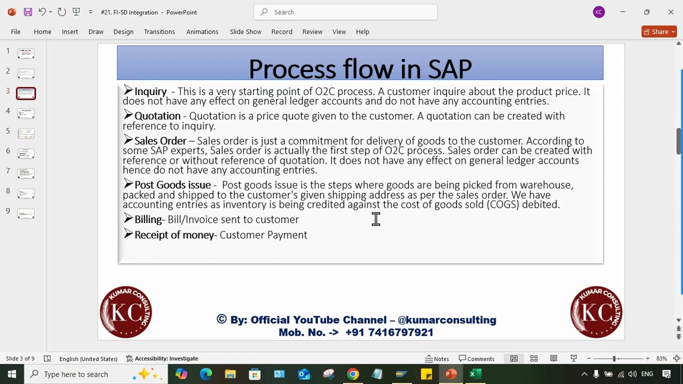
Task: Select slide 2 thumbnail
Action: [x=26, y=73]
